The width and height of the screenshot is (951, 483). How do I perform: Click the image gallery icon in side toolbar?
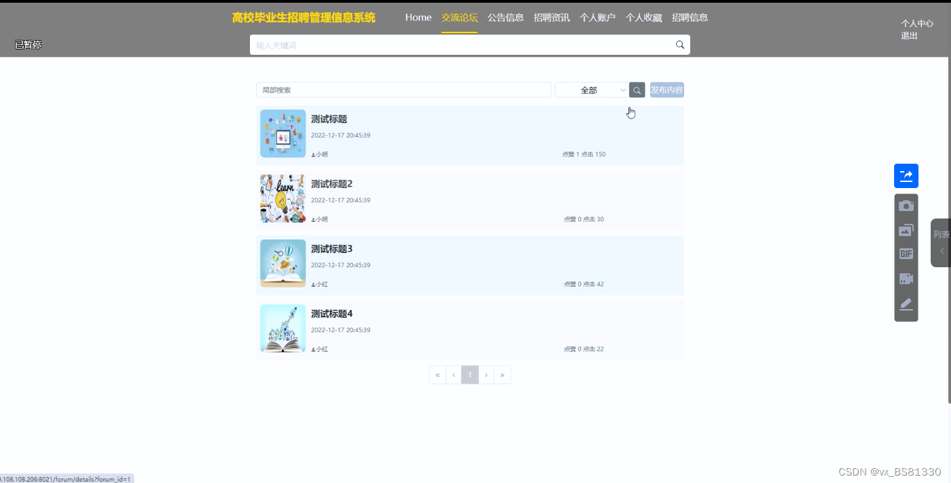[906, 230]
